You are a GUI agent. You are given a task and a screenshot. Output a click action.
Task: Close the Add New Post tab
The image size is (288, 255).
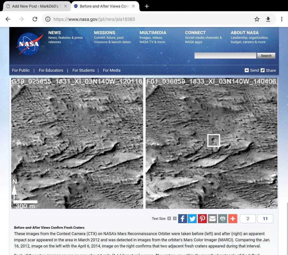point(65,6)
